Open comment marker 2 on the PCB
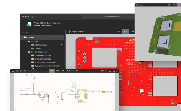 pos(142,91)
